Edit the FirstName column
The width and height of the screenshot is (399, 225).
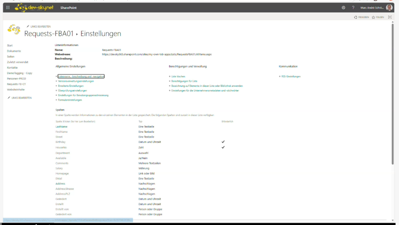(x=62, y=132)
